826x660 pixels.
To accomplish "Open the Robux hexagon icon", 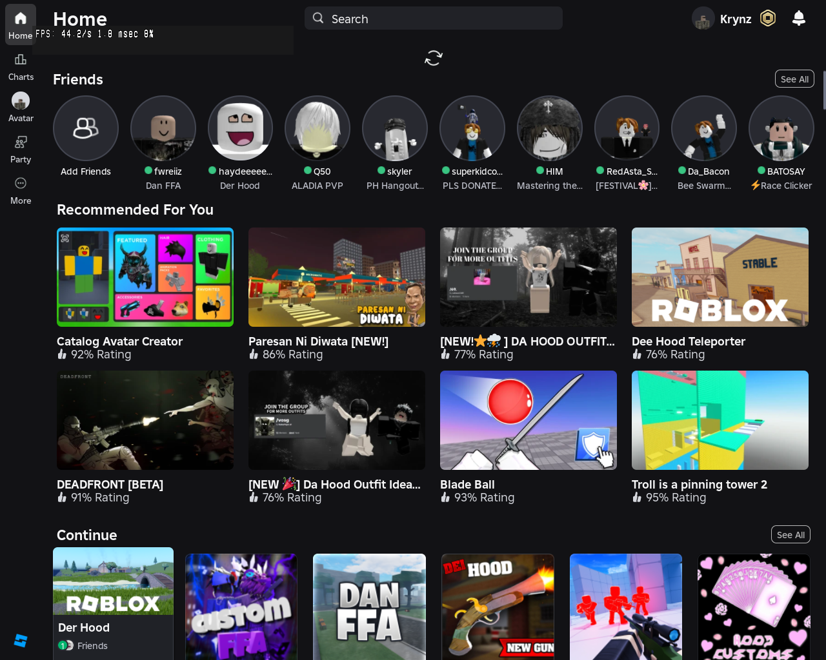I will pyautogui.click(x=767, y=18).
